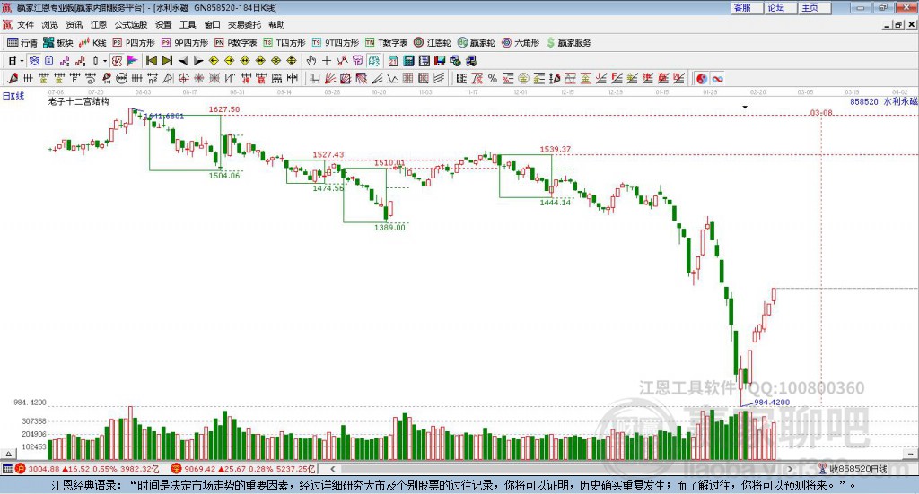
Task: Click the 9069.42 index status entry
Action: pyautogui.click(x=243, y=469)
